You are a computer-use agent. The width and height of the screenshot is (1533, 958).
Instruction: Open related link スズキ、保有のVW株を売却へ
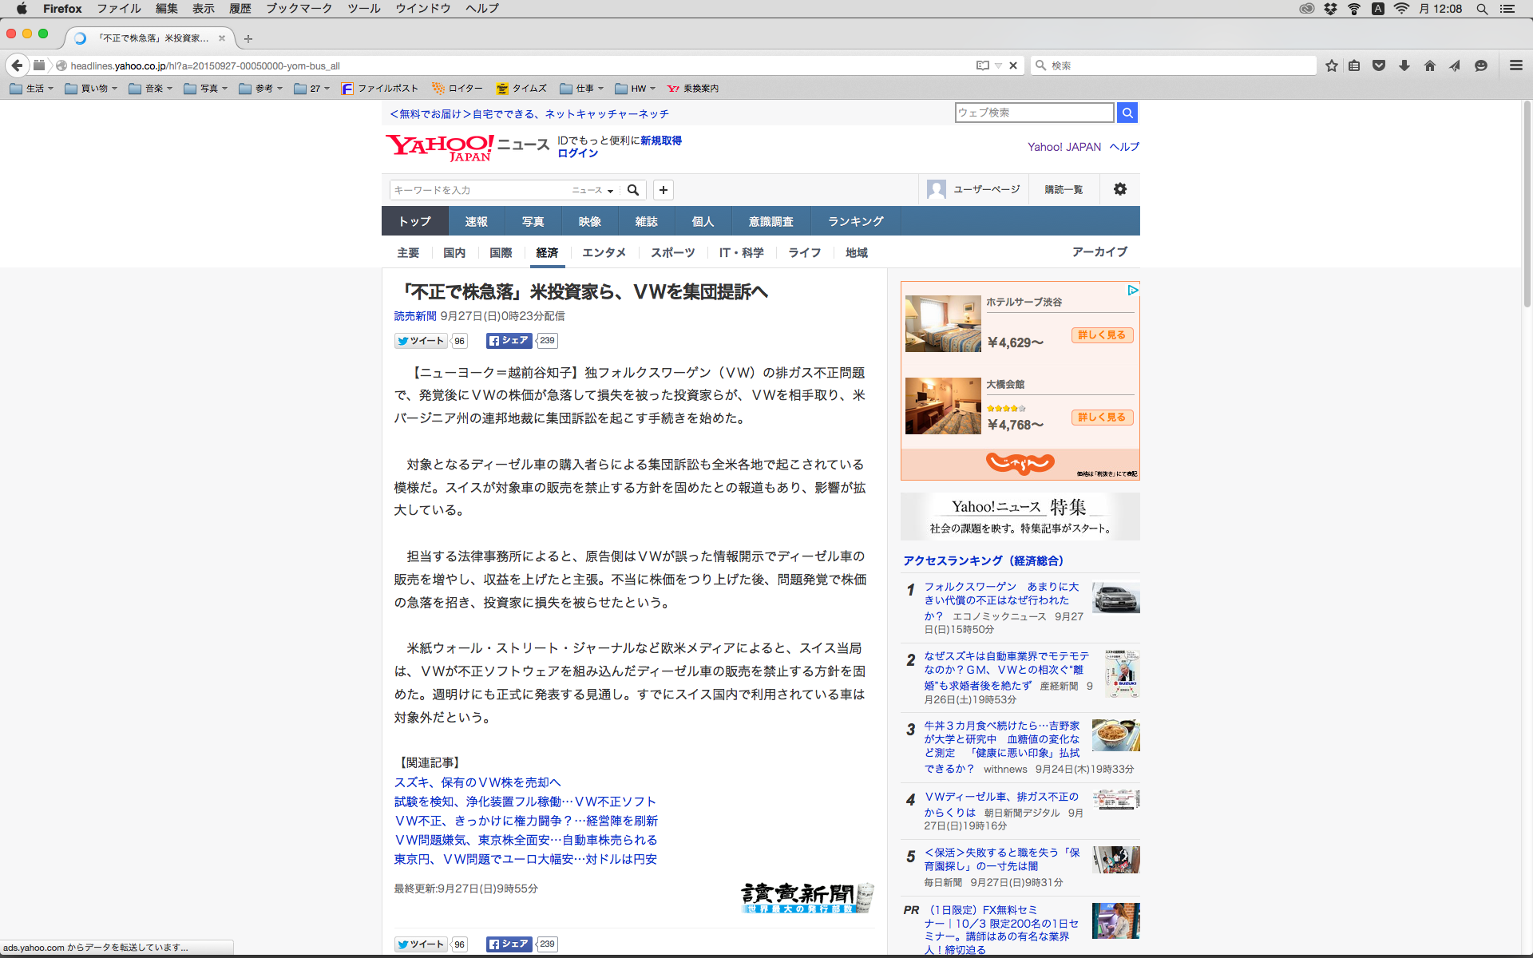click(477, 782)
